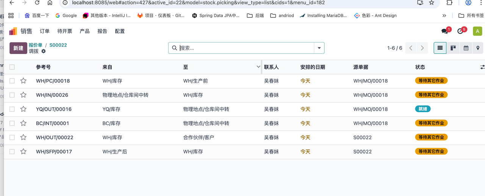Screen dimensions: 485x196
Task: Sort by 参考号 column header
Action: coord(44,67)
